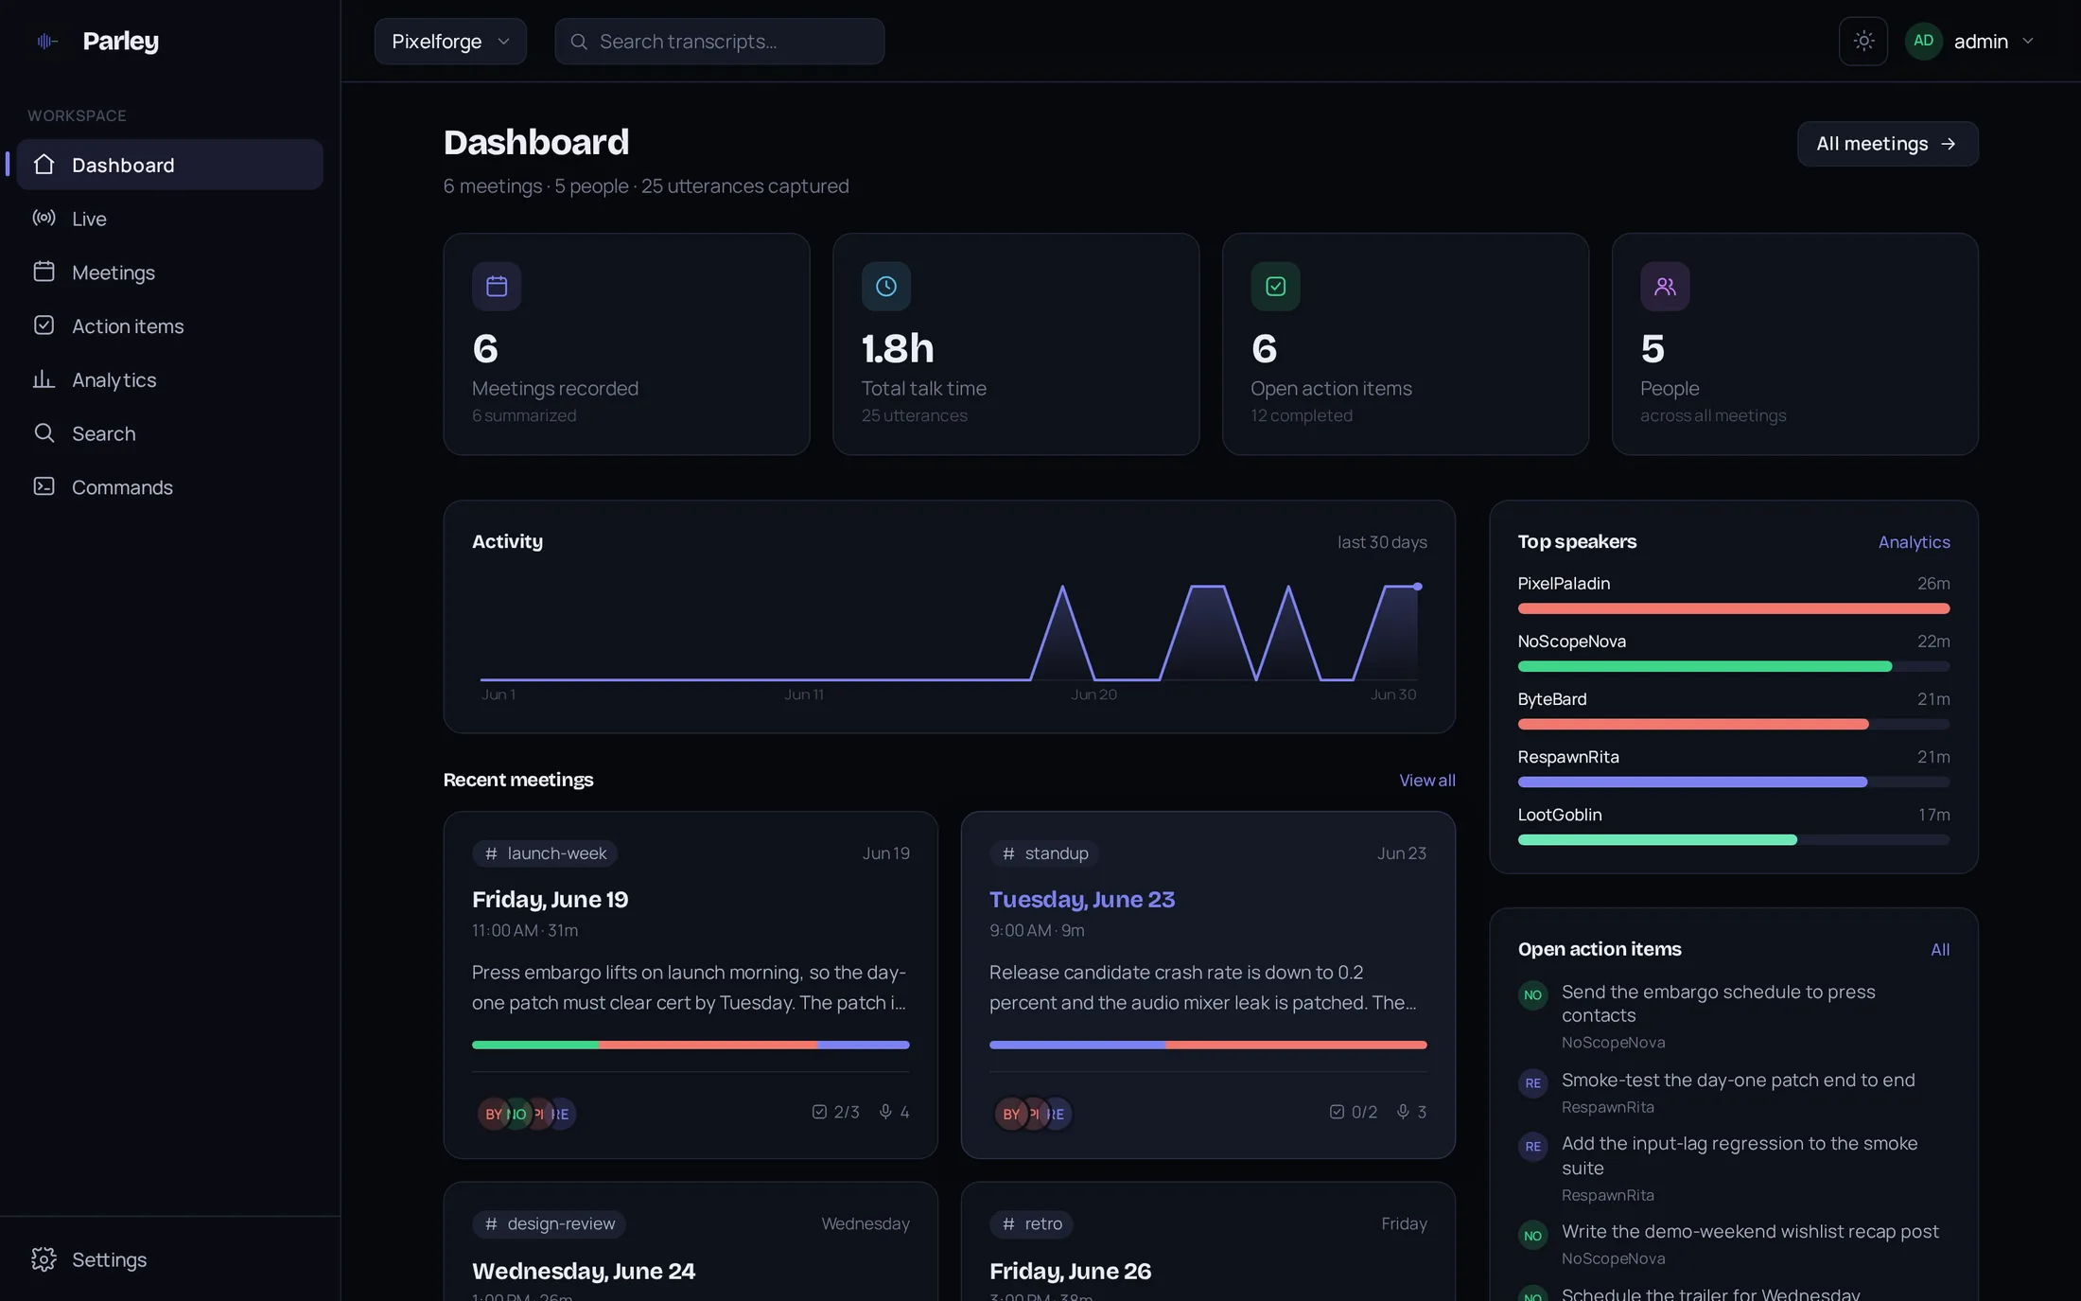Navigate to Action items in sidebar

tap(169, 325)
